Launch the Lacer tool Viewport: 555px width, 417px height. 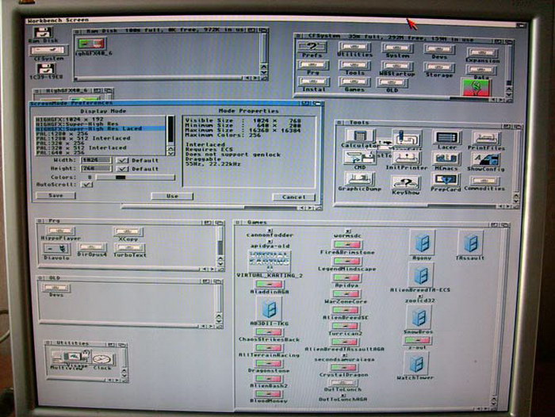tap(446, 137)
